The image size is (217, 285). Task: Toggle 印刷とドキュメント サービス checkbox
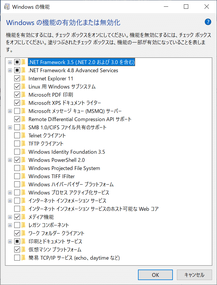[17, 241]
